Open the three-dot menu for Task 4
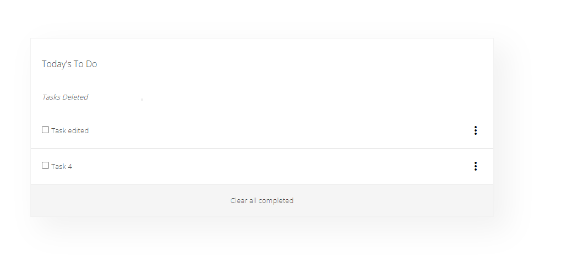Viewport: 572px width, 257px height. click(475, 166)
